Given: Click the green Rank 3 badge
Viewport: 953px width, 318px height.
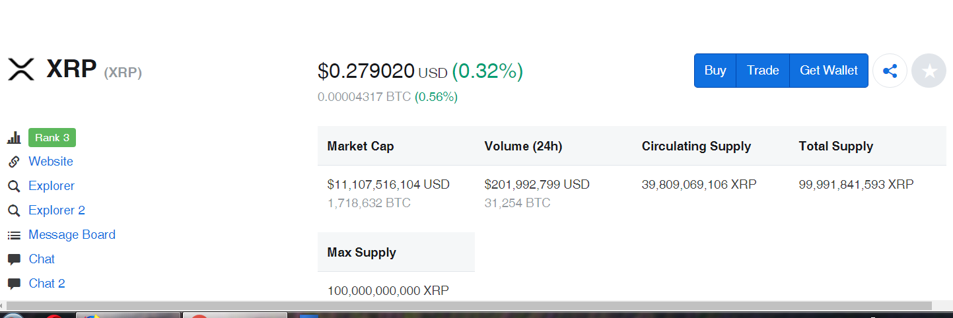Looking at the screenshot, I should (x=52, y=138).
